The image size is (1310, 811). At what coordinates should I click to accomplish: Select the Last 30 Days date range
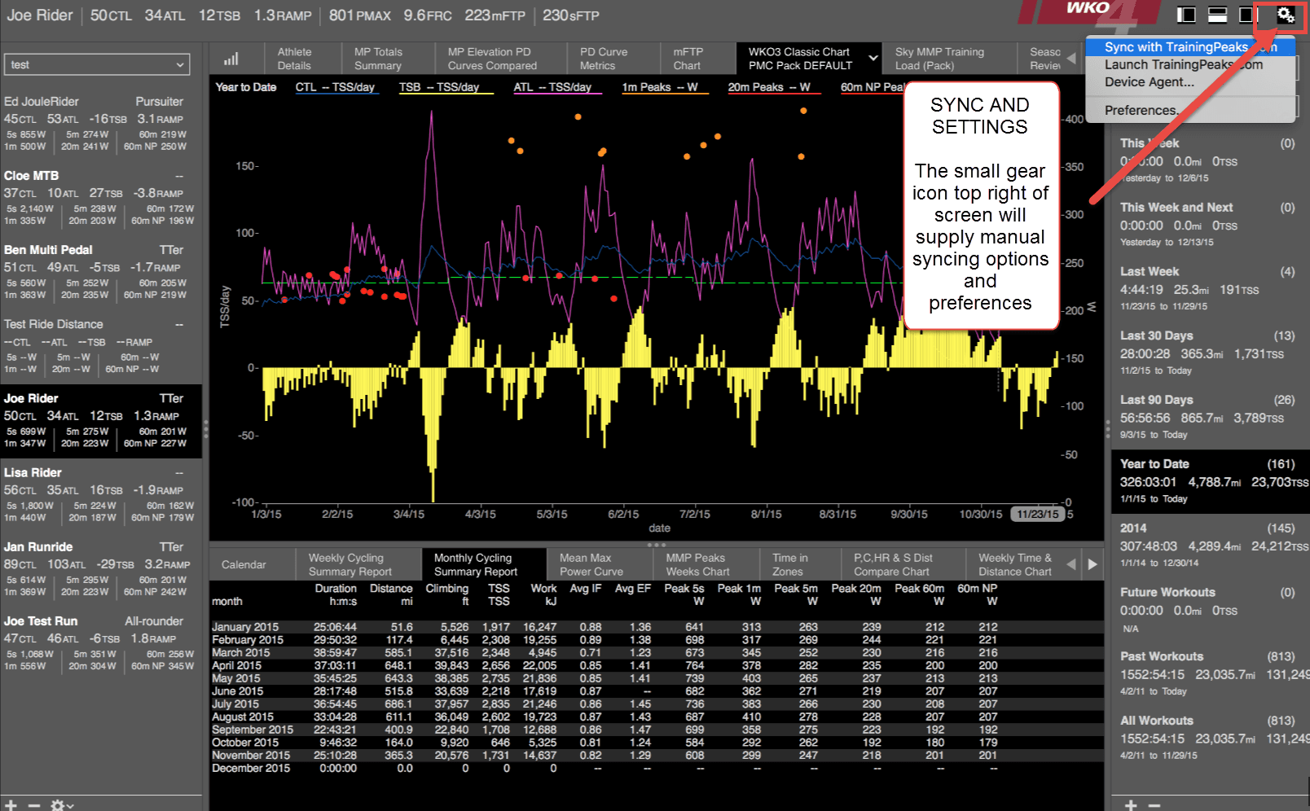[x=1209, y=353]
